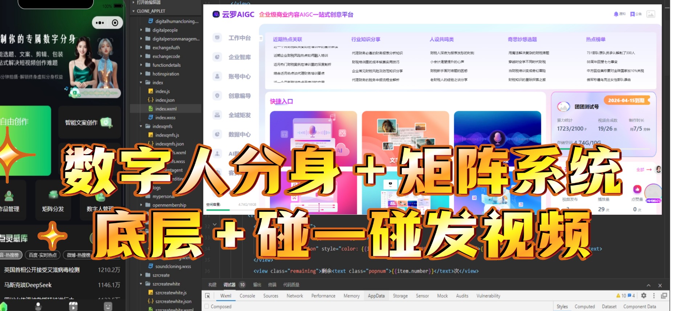This screenshot has width=697, height=311.
Task: Tap the smiley tab icon in phone bar
Action: coord(108,306)
